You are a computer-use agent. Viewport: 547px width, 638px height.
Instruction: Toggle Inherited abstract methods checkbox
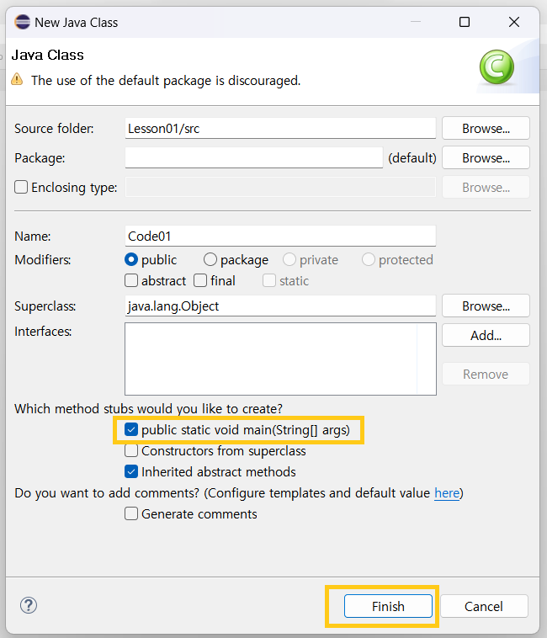click(131, 472)
